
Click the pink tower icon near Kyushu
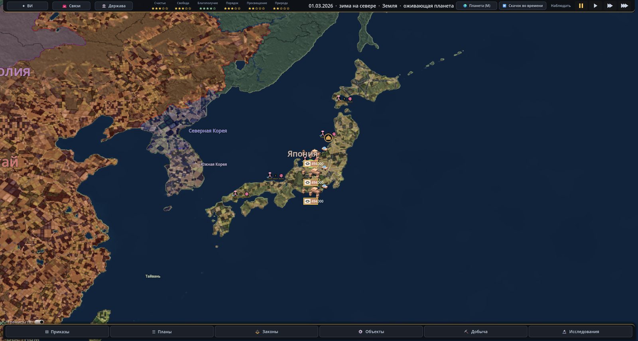235,194
